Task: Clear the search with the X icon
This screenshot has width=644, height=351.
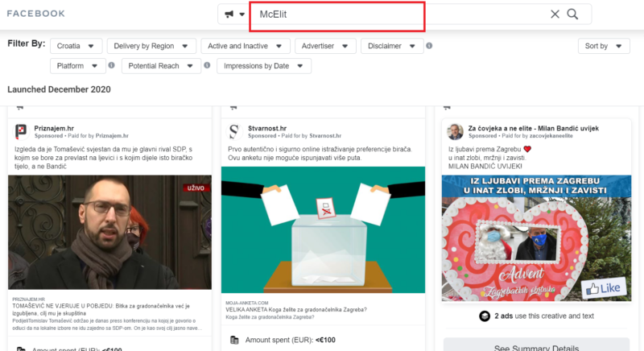Action: point(555,14)
